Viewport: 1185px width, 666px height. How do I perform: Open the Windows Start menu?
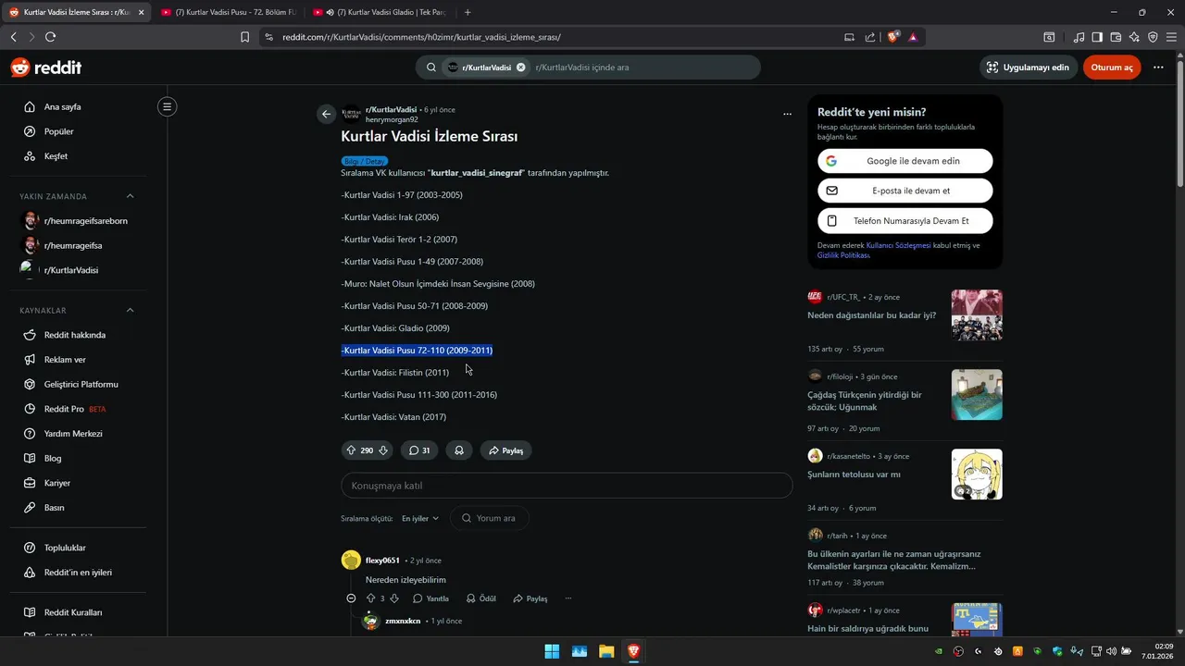(552, 651)
